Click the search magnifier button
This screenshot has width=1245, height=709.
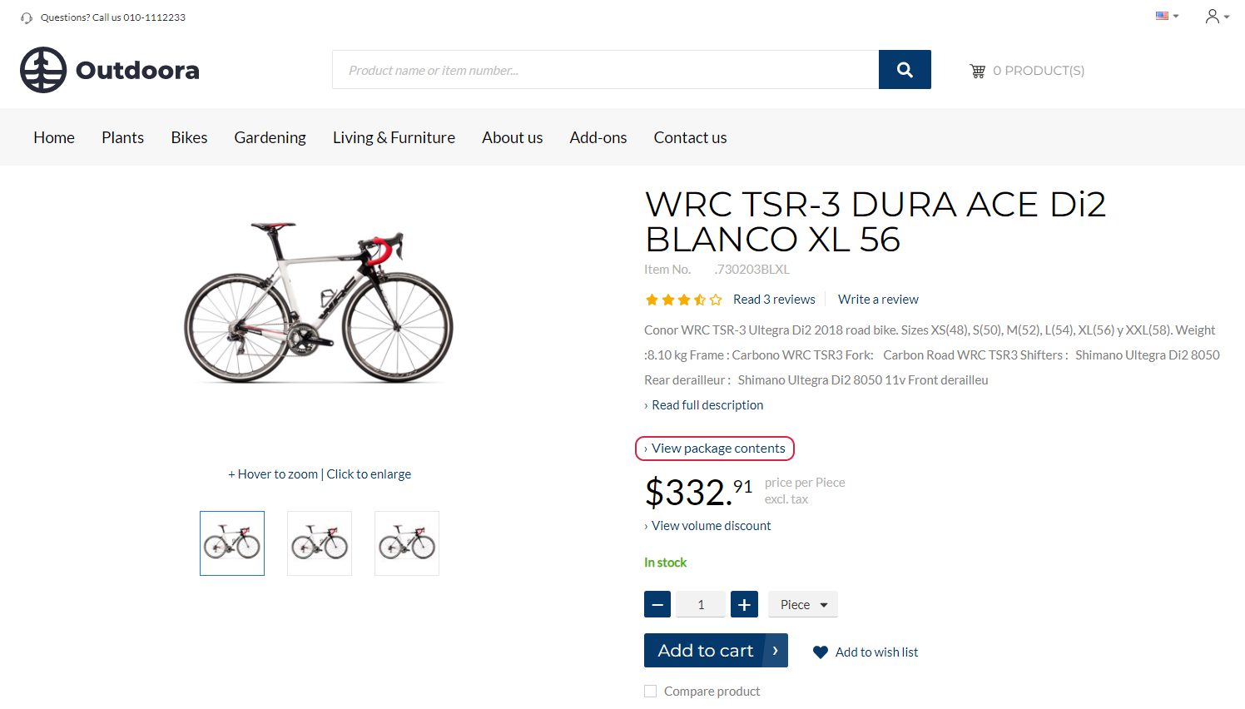pos(905,70)
